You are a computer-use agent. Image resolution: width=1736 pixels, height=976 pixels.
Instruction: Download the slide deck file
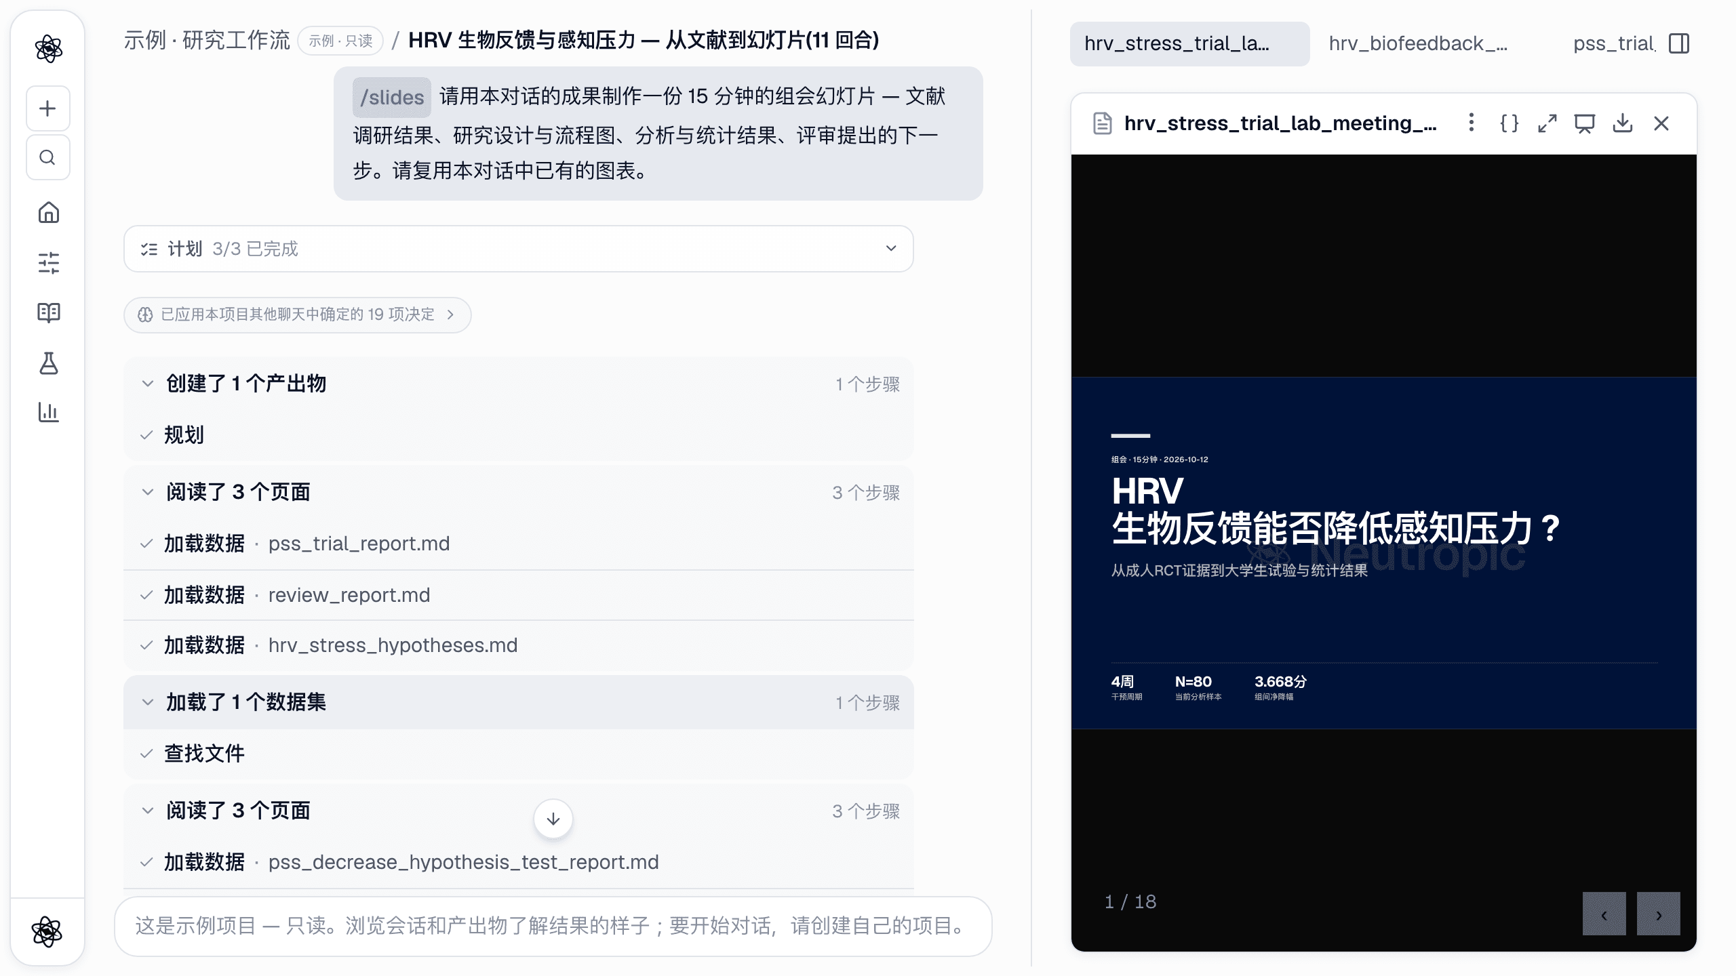click(1623, 123)
